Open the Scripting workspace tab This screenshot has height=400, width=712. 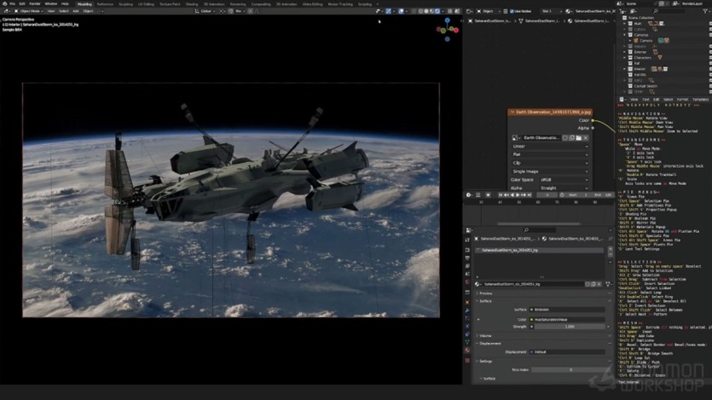tap(365, 4)
